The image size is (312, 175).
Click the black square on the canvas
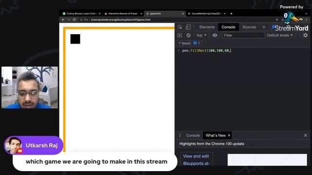[x=75, y=39]
